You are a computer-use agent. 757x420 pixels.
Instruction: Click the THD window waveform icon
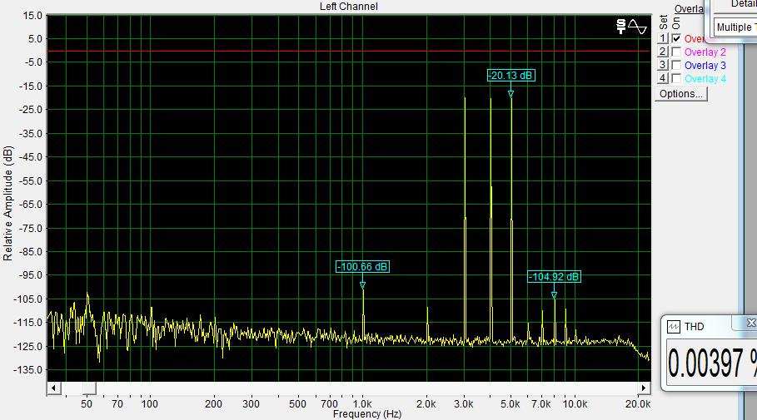tap(674, 327)
